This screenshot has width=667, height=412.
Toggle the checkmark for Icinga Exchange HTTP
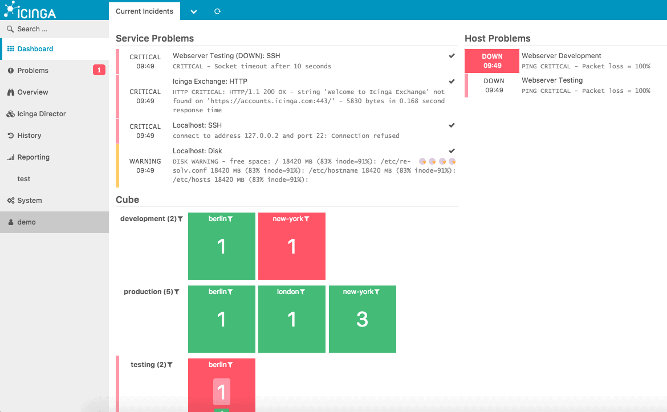pos(452,81)
